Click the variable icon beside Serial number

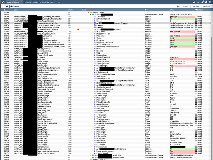pos(95,147)
